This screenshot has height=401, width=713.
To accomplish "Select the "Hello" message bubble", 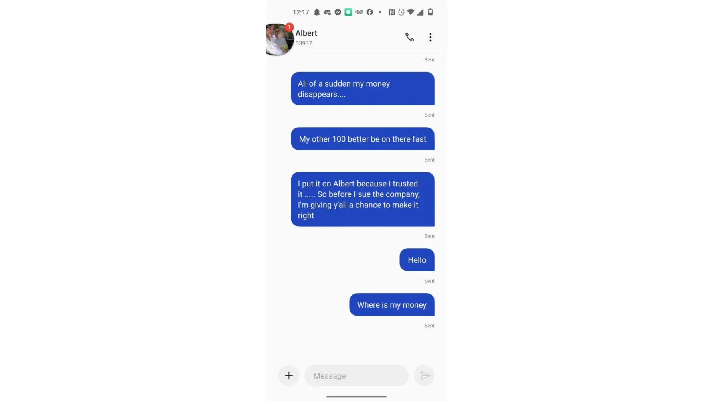I will point(417,260).
